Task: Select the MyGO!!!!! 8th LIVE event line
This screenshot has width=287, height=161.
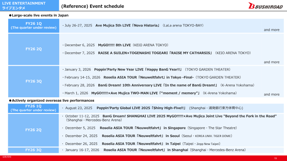Action: pyautogui.click(x=115, y=45)
